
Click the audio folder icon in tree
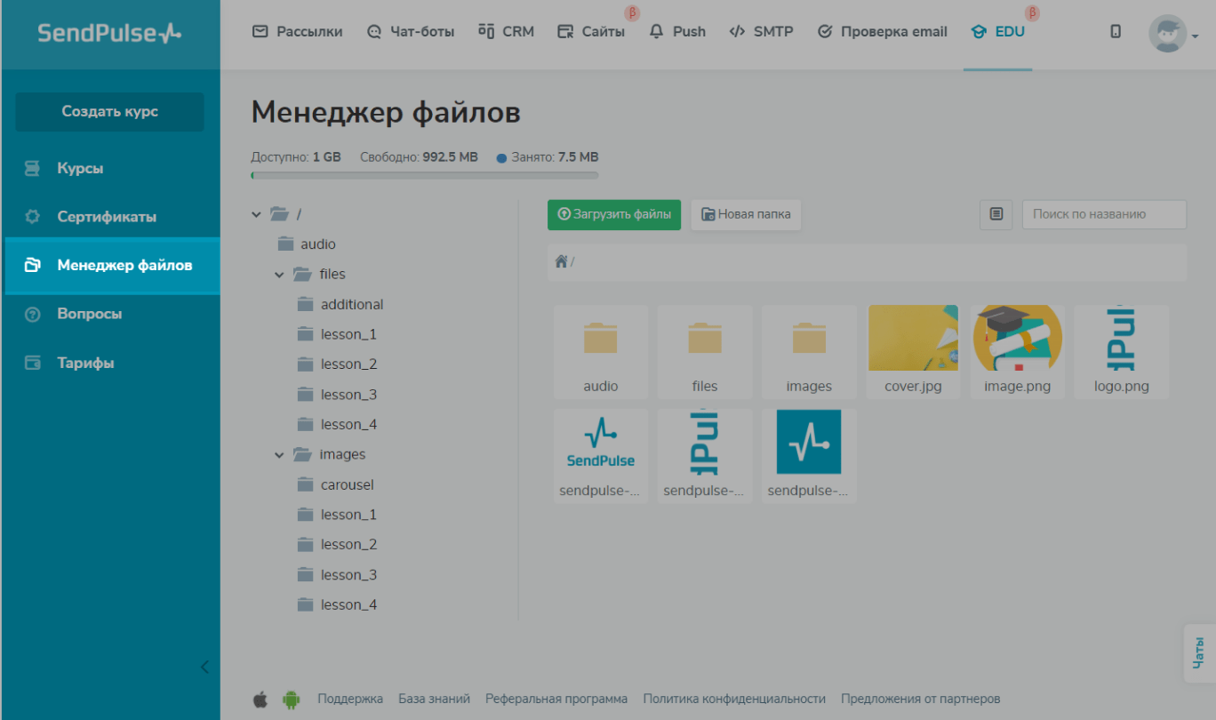coord(285,244)
